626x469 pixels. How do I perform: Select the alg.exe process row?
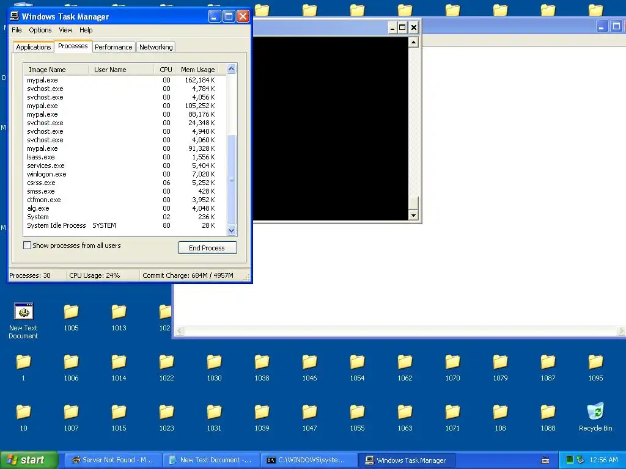click(125, 208)
